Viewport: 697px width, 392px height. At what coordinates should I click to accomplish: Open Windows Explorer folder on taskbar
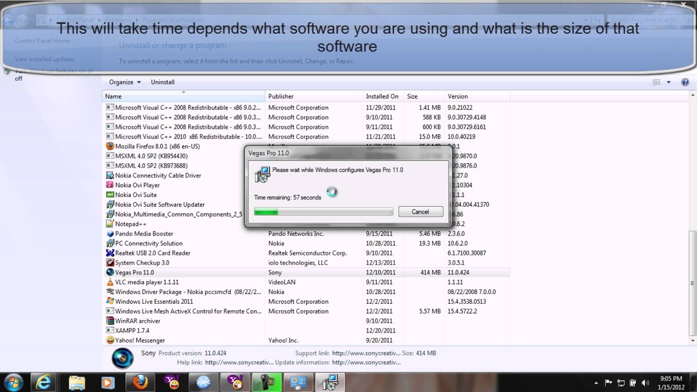tap(77, 383)
